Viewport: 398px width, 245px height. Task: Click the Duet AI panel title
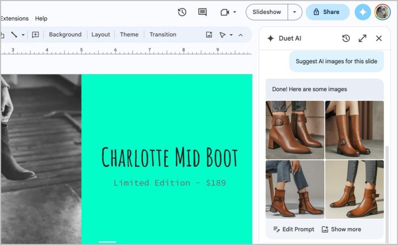pos(290,38)
